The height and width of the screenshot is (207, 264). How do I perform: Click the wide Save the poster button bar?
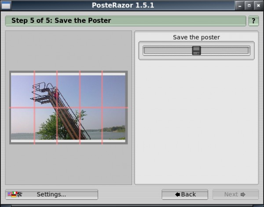[x=196, y=51]
